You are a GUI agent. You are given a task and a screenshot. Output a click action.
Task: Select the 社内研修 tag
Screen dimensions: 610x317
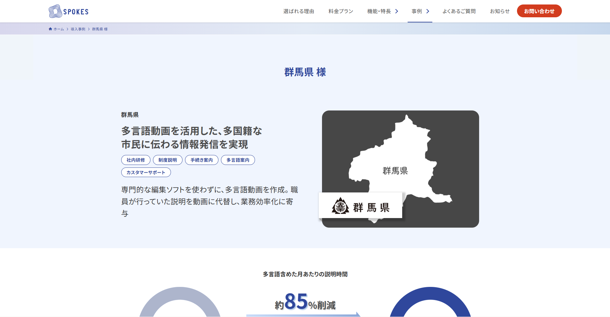pos(136,160)
